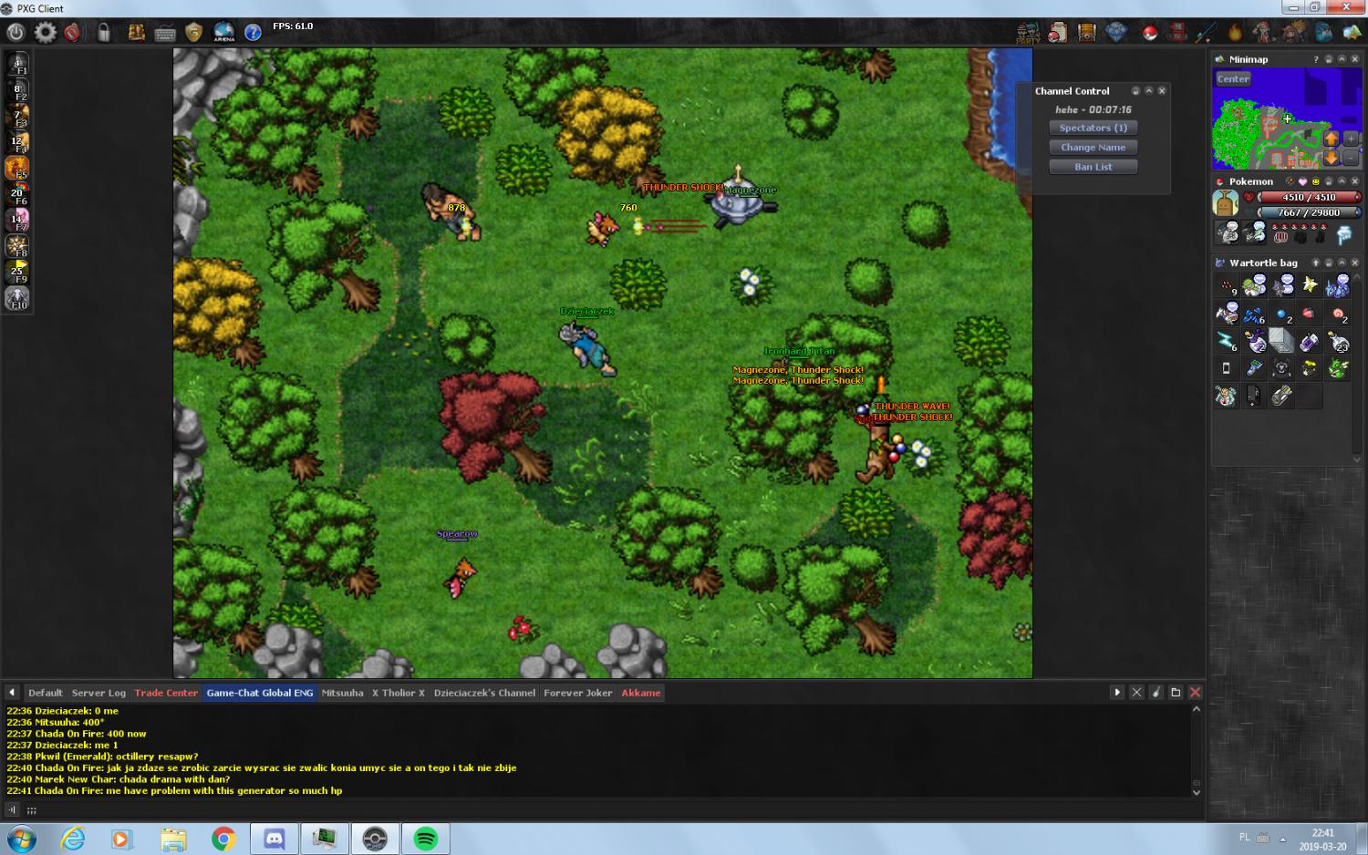Open the Server Log chat tab
1368x855 pixels.
pos(98,693)
